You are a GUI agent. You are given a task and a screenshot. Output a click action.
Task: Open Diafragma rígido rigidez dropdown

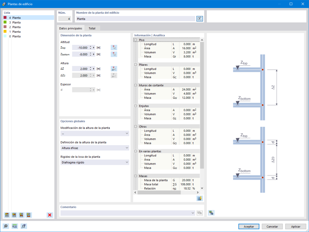point(95,162)
